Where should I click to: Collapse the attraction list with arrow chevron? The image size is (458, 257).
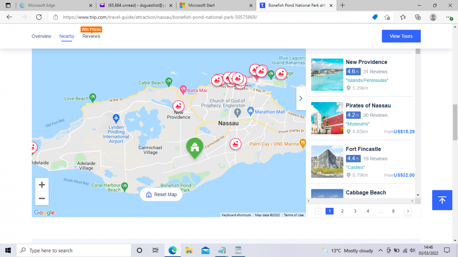pos(301,98)
